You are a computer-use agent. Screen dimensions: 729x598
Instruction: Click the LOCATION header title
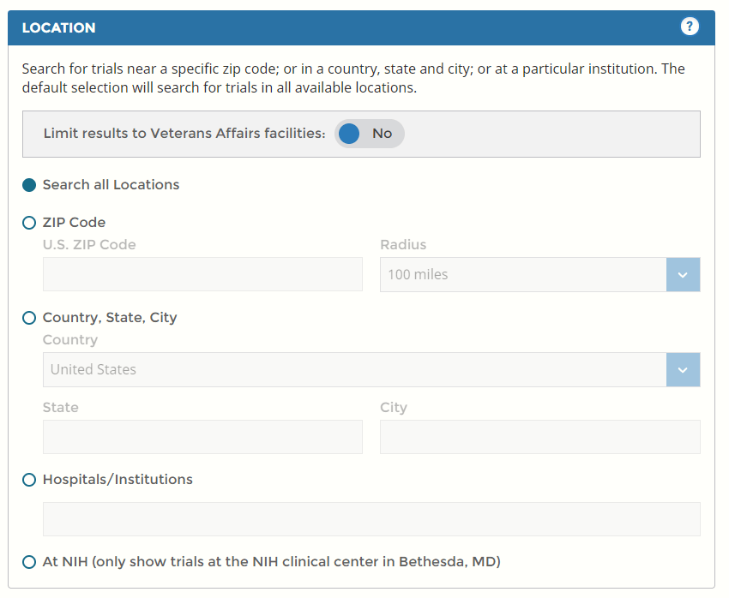[58, 27]
